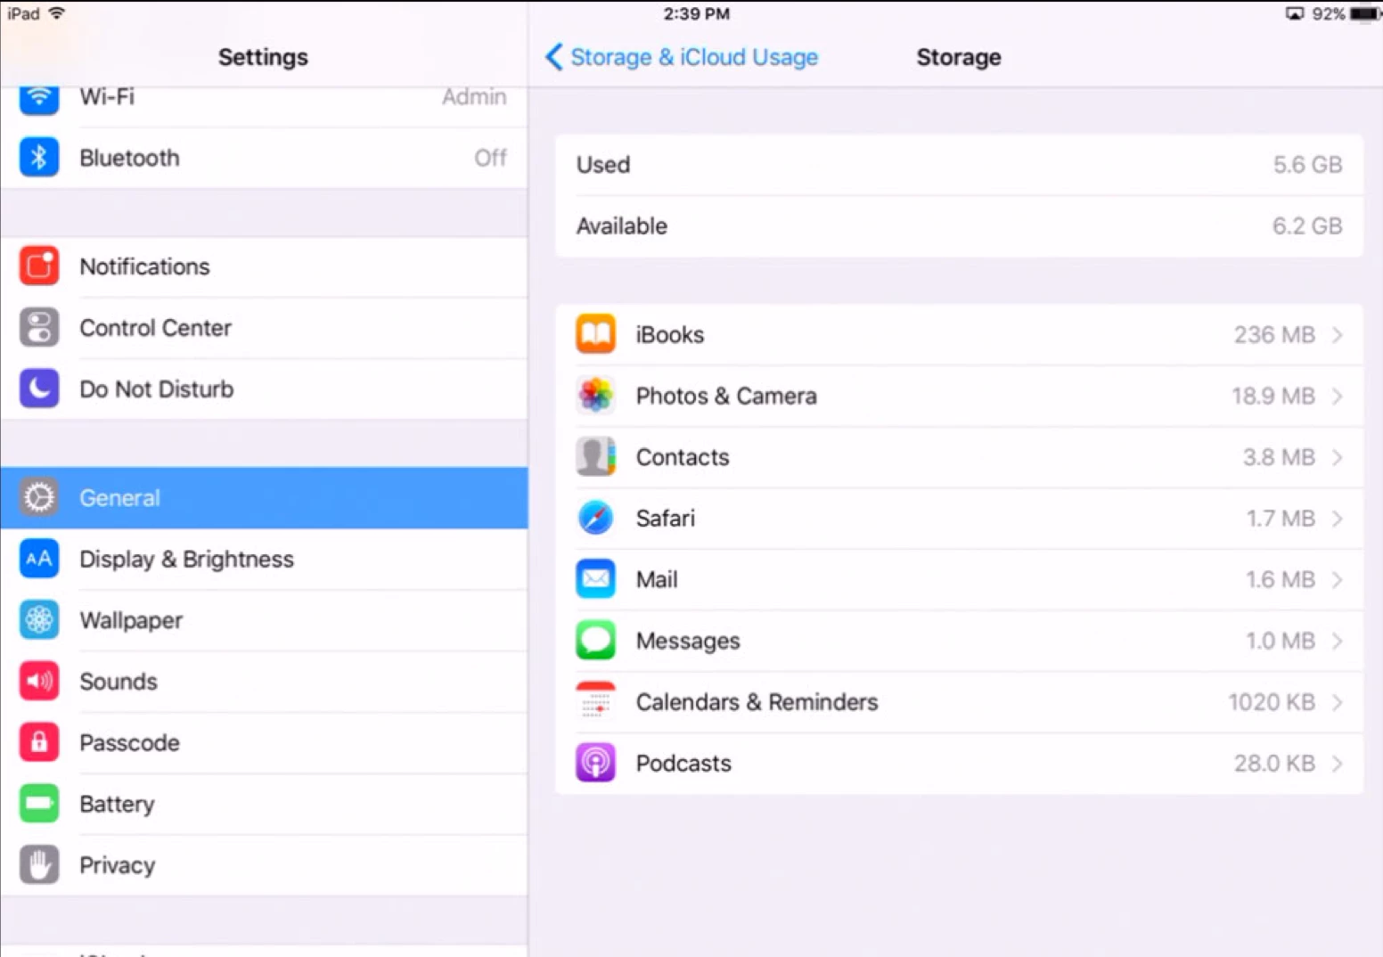Image resolution: width=1383 pixels, height=957 pixels.
Task: Go back to Storage & iCloud Usage
Action: [x=682, y=57]
